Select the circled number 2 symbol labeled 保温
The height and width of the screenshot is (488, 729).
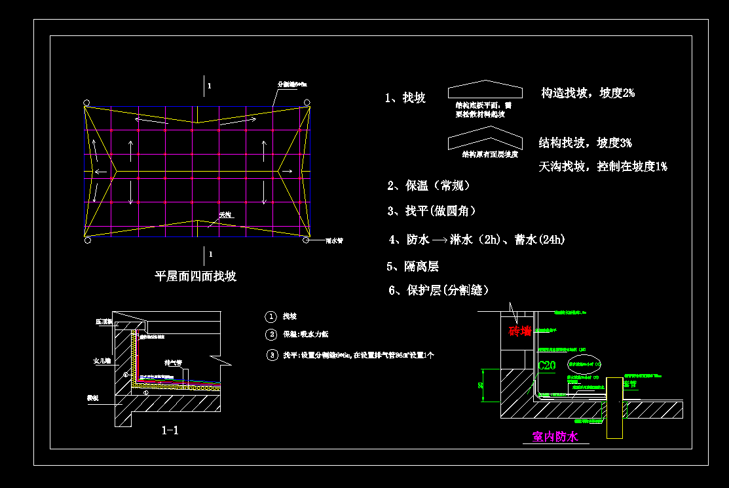pos(271,335)
